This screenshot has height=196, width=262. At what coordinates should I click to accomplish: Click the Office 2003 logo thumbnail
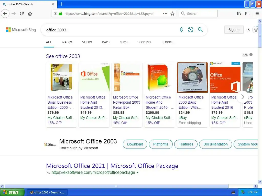point(50,144)
